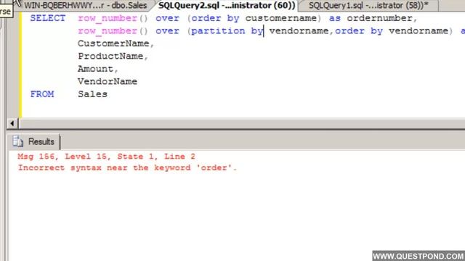Click VendorName column in select list

pos(108,81)
